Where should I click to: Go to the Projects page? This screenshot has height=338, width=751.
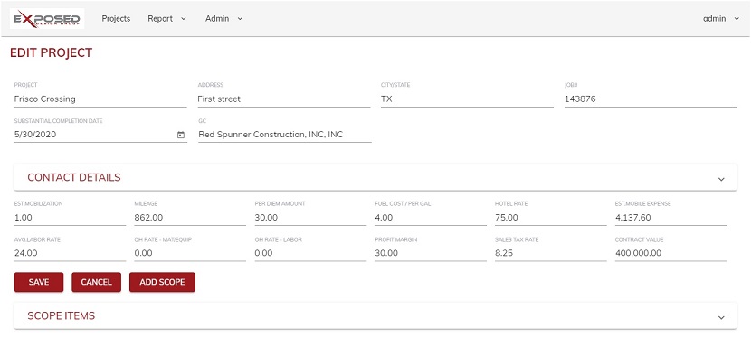pos(116,19)
